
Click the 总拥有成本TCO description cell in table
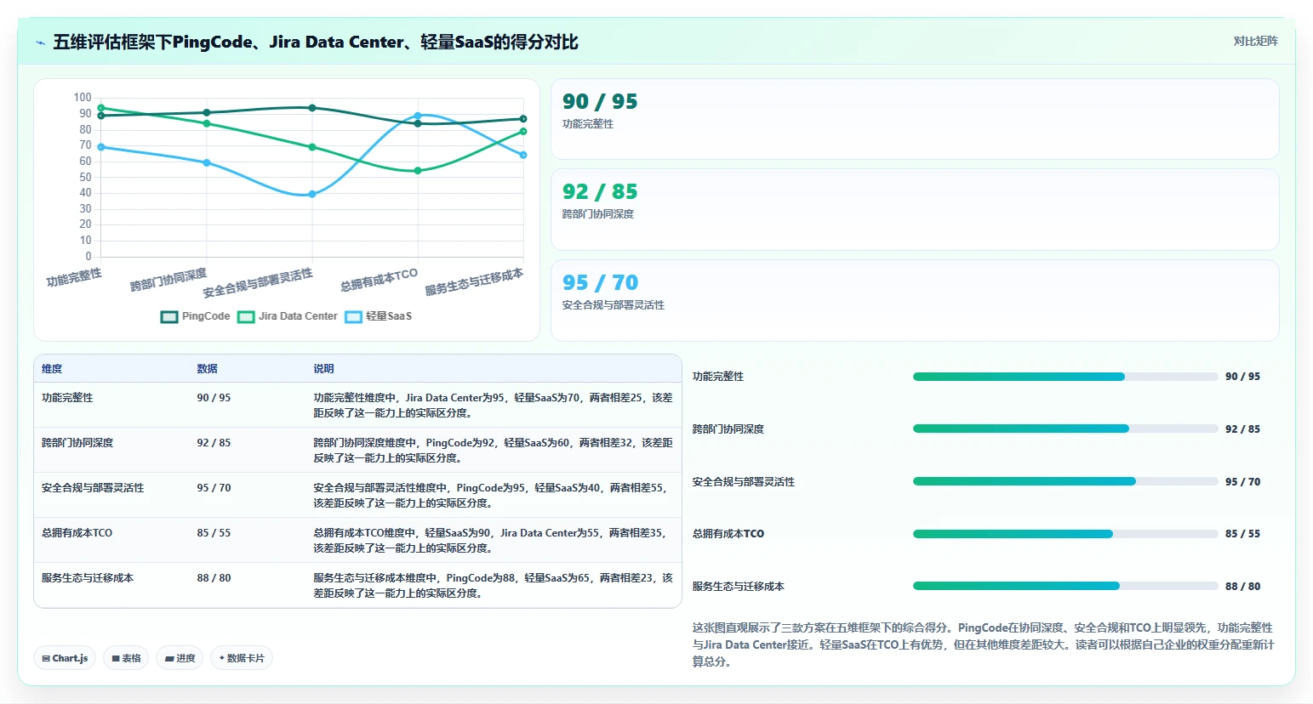tap(493, 541)
